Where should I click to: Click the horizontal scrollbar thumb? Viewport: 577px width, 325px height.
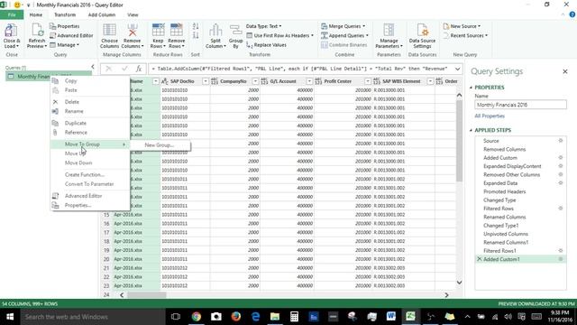pos(147,295)
